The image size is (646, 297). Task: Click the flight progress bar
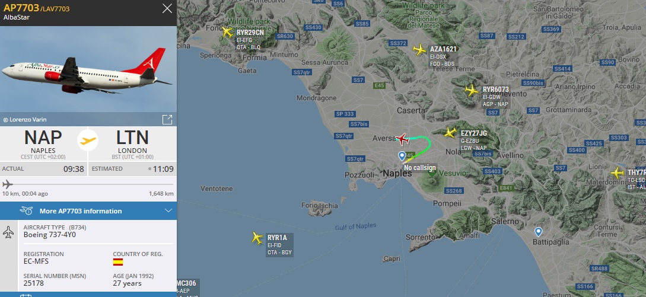coord(88,184)
